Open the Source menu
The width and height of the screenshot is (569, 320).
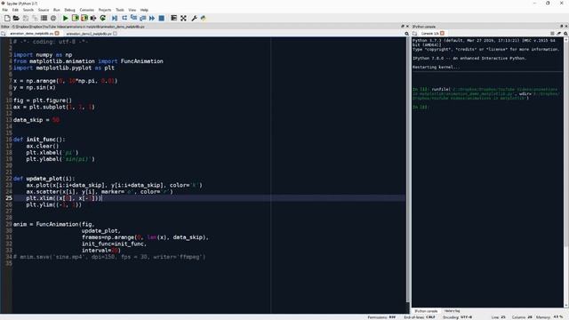pos(44,10)
